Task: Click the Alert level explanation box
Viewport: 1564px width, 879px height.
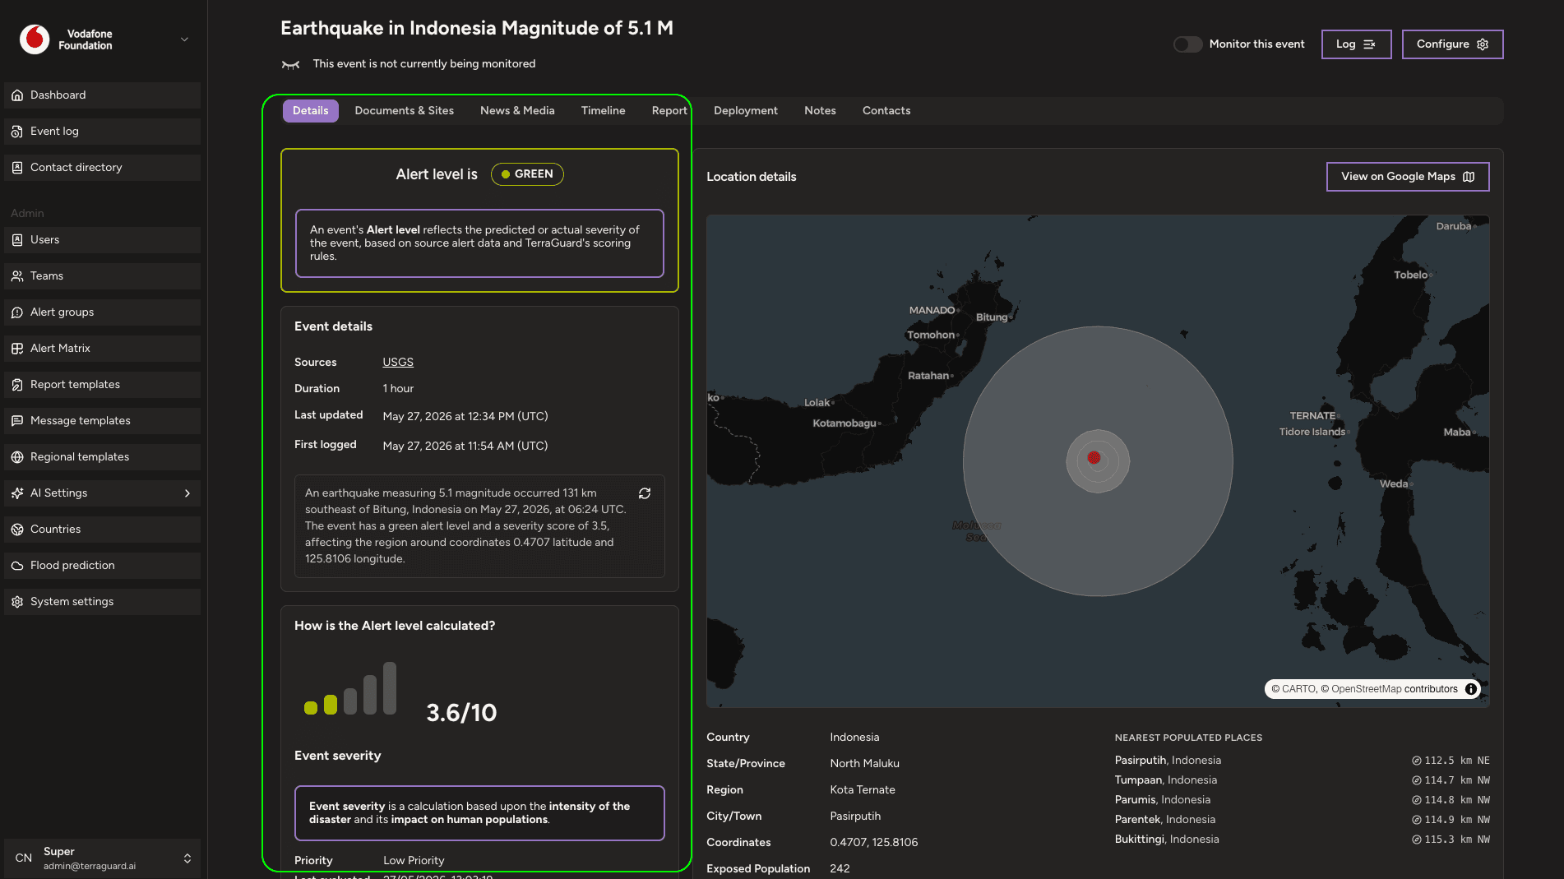Action: coord(479,243)
